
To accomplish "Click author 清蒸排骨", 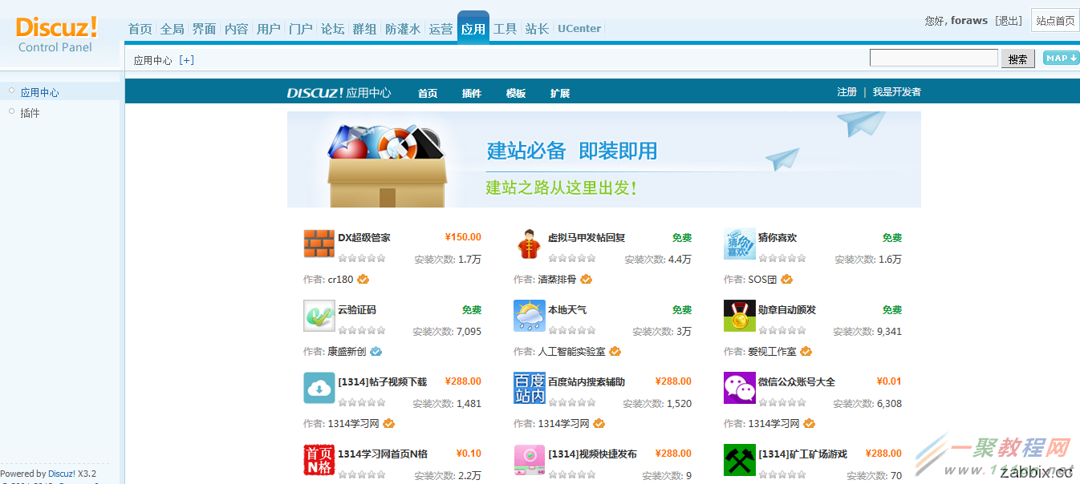I will tap(557, 280).
